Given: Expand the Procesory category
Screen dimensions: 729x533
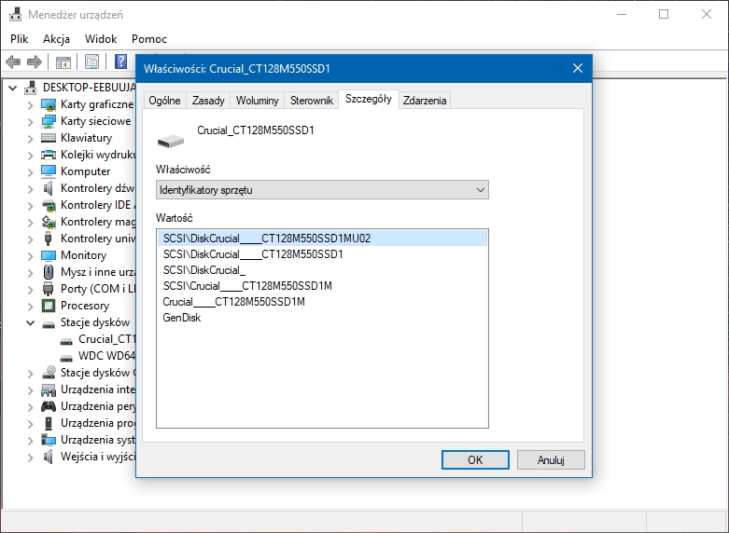Looking at the screenshot, I should (x=30, y=306).
